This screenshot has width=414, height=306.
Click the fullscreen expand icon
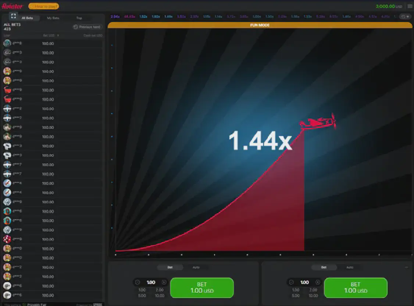(14, 15)
